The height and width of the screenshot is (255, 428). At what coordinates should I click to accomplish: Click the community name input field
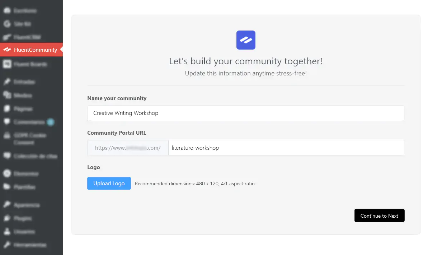point(246,113)
